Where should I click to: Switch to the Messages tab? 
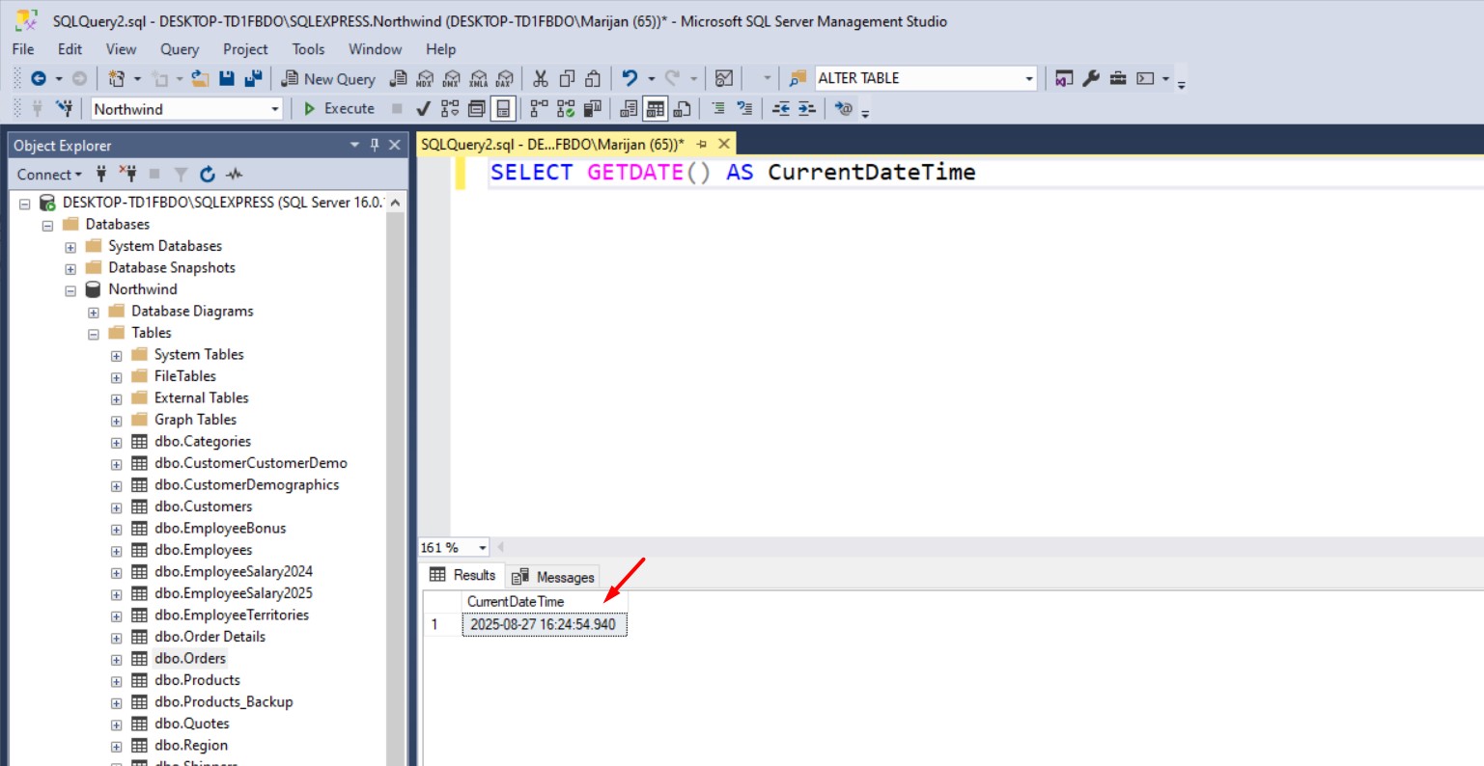pos(553,577)
